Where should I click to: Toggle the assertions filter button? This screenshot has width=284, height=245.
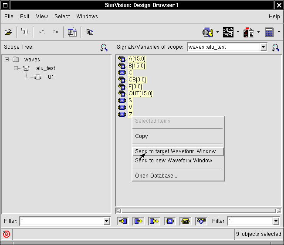[x=201, y=221]
